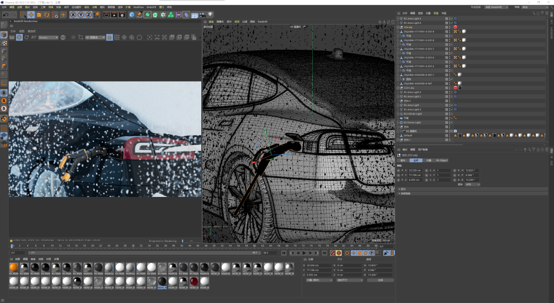The image size is (554, 303).
Task: Toggle visibility dots of CCS1.obj
Action: (x=450, y=88)
